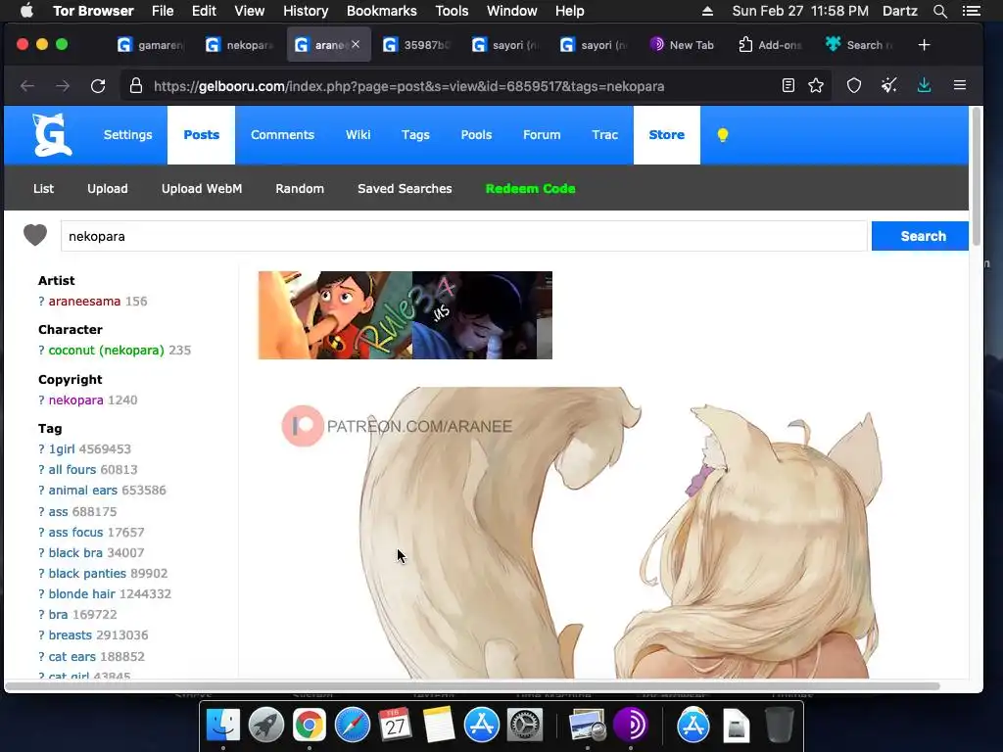Click Upload WebM link
This screenshot has width=1003, height=752.
coord(202,189)
